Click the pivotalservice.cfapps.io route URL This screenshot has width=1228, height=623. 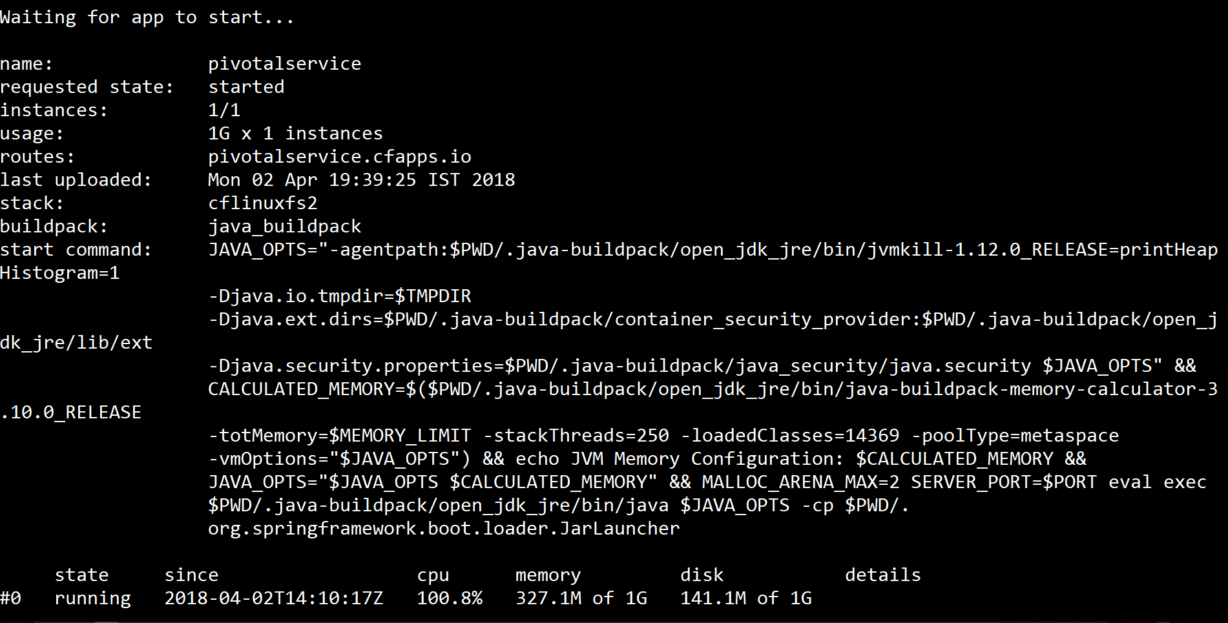click(x=339, y=157)
